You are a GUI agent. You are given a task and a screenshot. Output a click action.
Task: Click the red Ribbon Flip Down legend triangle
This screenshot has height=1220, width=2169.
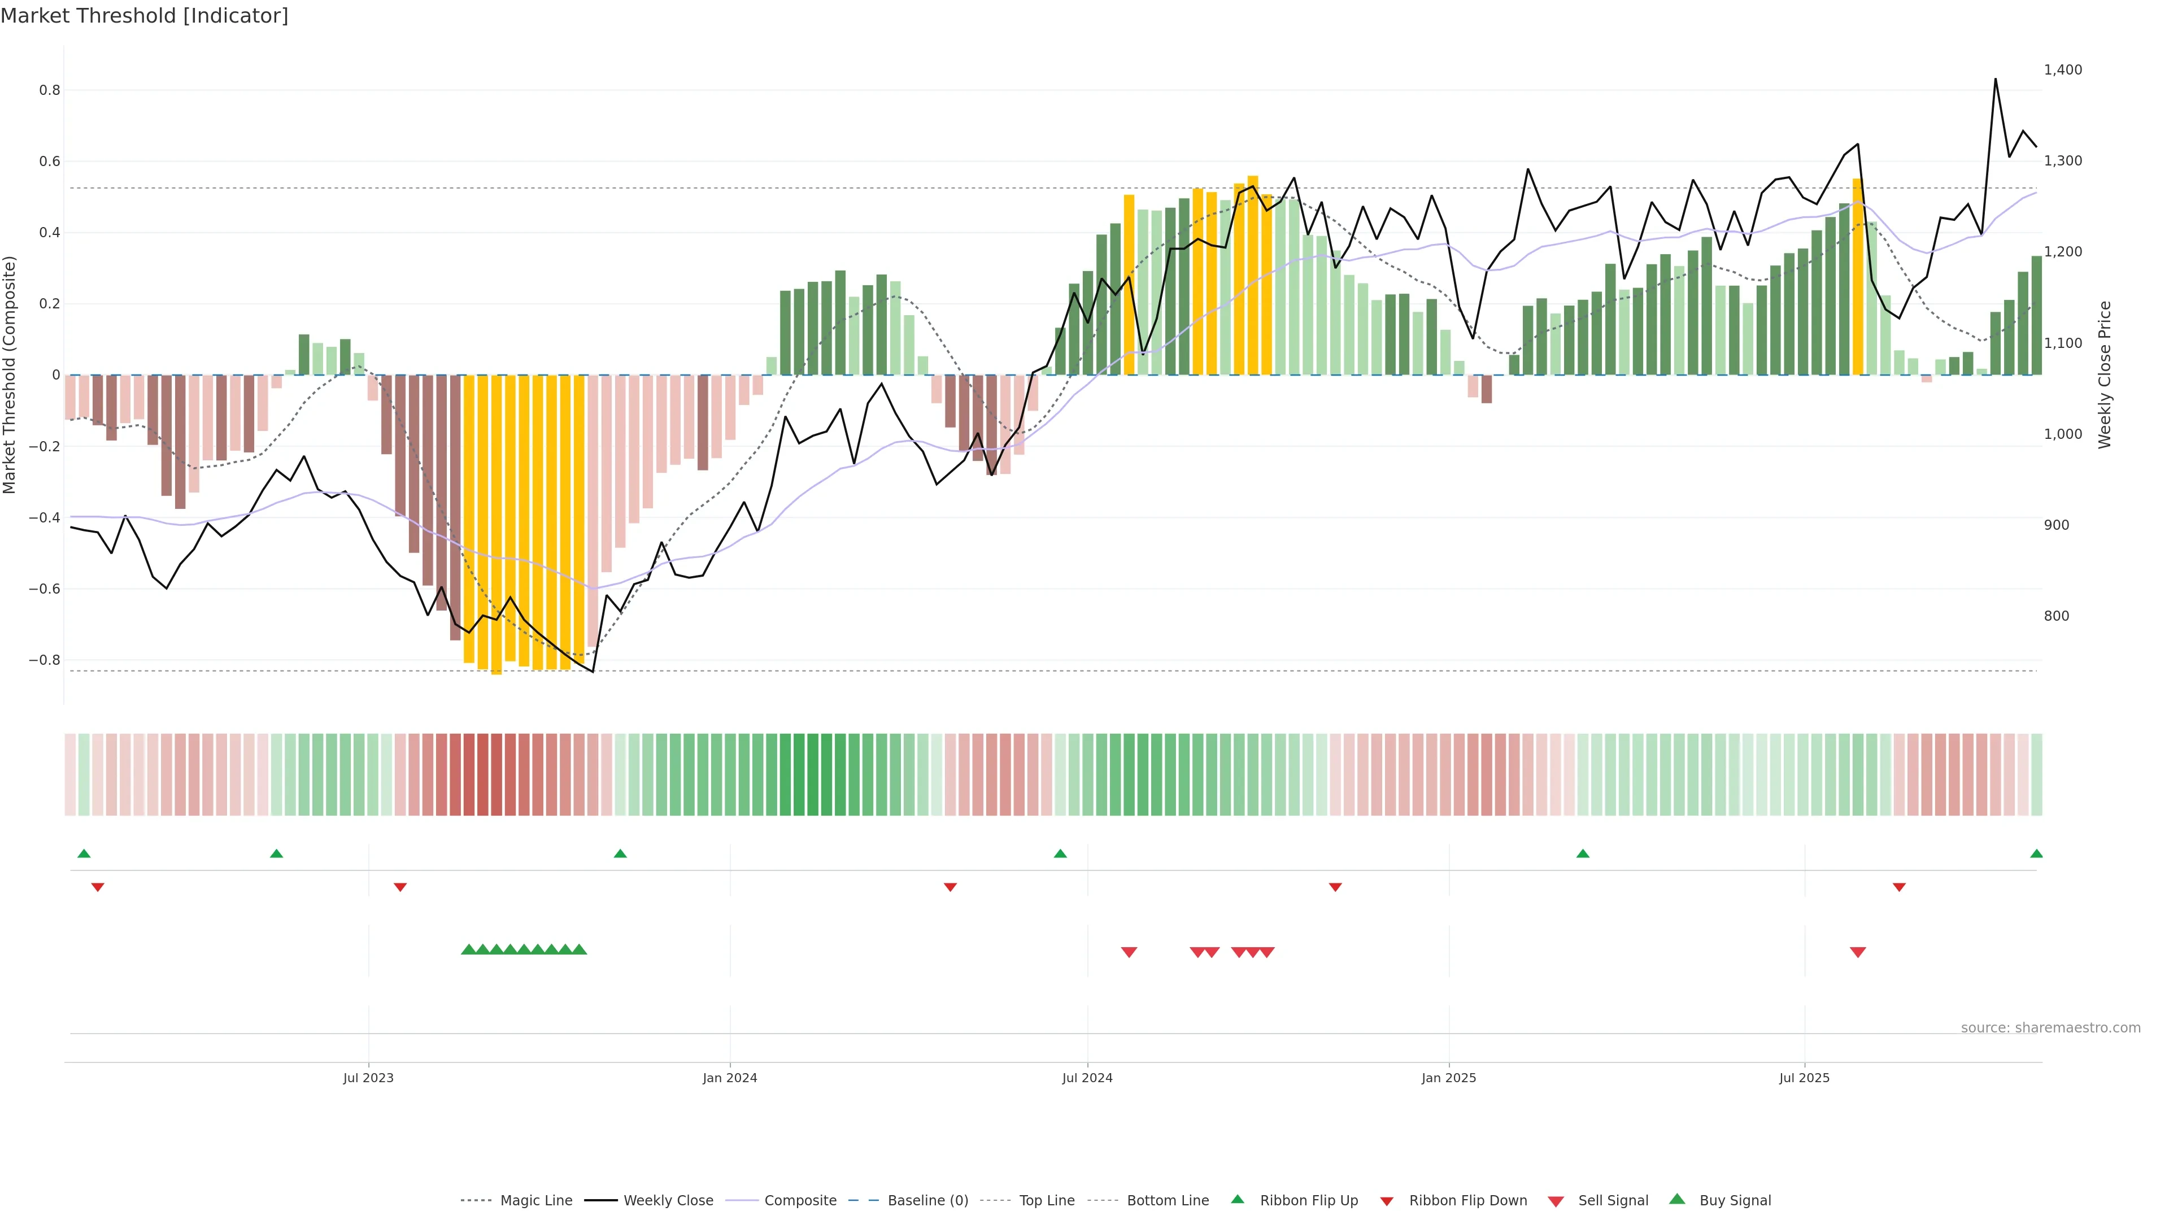point(1387,1201)
